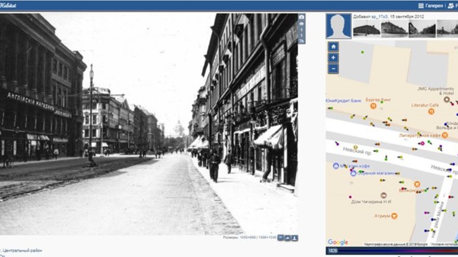Click the eye views icon on photo
The height and width of the screenshot is (257, 458).
tap(301, 24)
